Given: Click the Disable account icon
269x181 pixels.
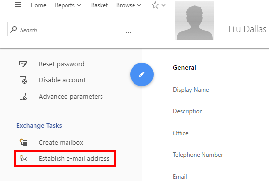Looking at the screenshot, I should (23, 80).
